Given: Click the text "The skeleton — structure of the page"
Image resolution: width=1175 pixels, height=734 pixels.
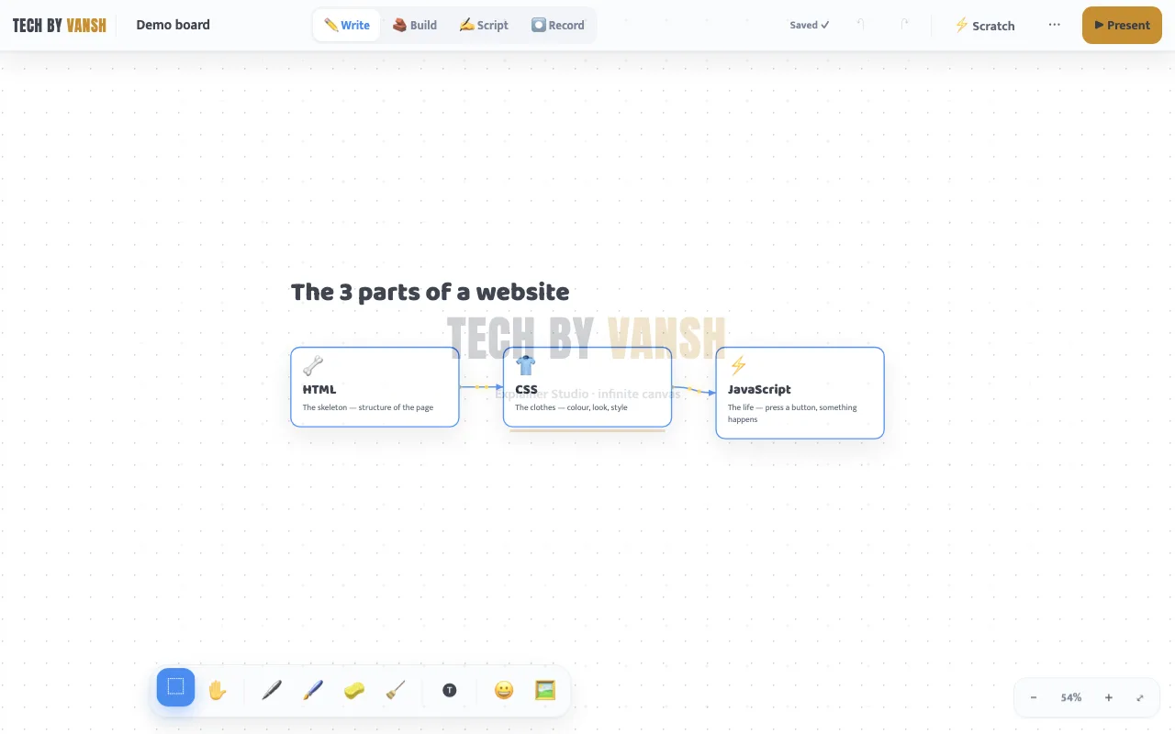Looking at the screenshot, I should point(368,407).
